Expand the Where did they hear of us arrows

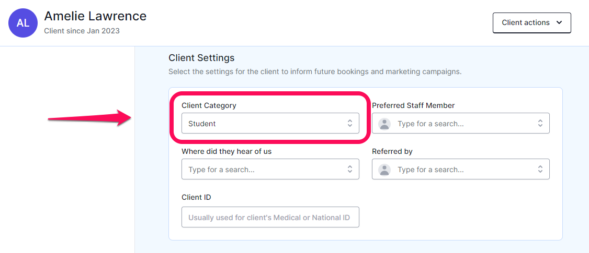(350, 169)
